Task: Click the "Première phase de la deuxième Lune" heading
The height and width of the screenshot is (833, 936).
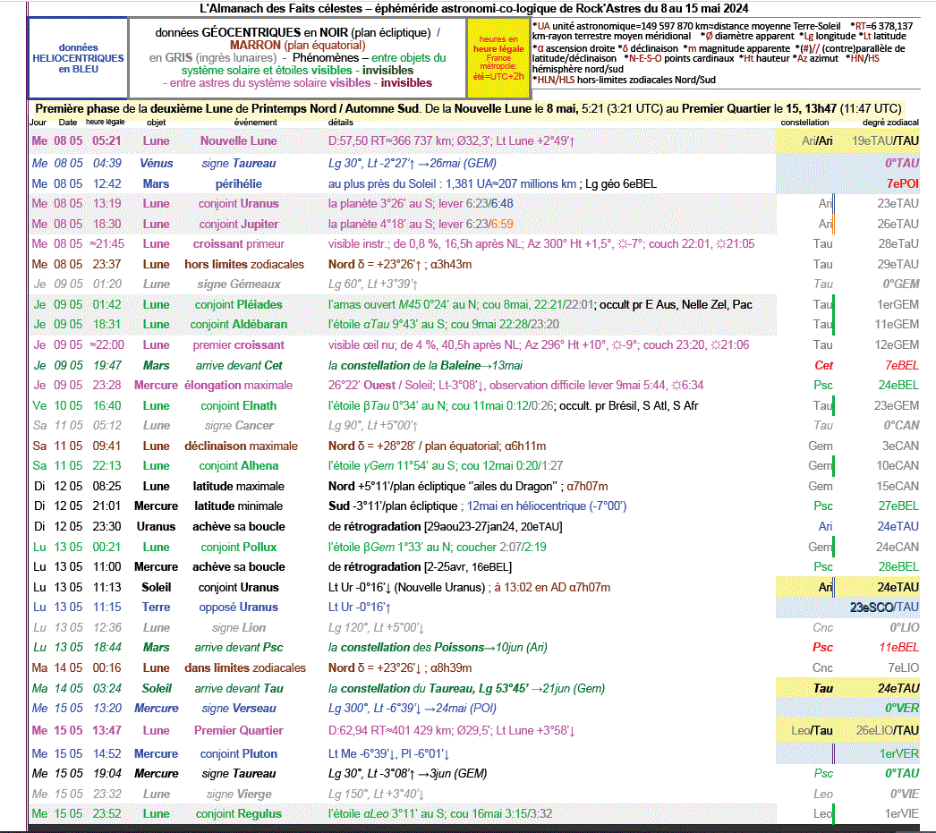Action: click(x=468, y=108)
